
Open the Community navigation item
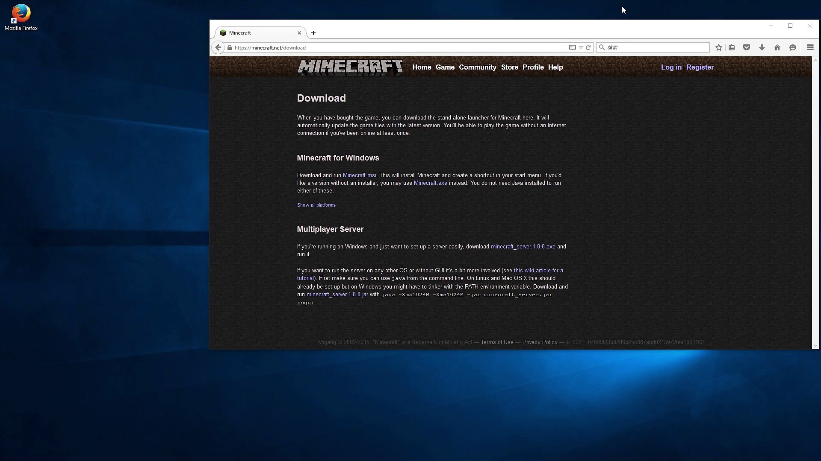pyautogui.click(x=478, y=67)
